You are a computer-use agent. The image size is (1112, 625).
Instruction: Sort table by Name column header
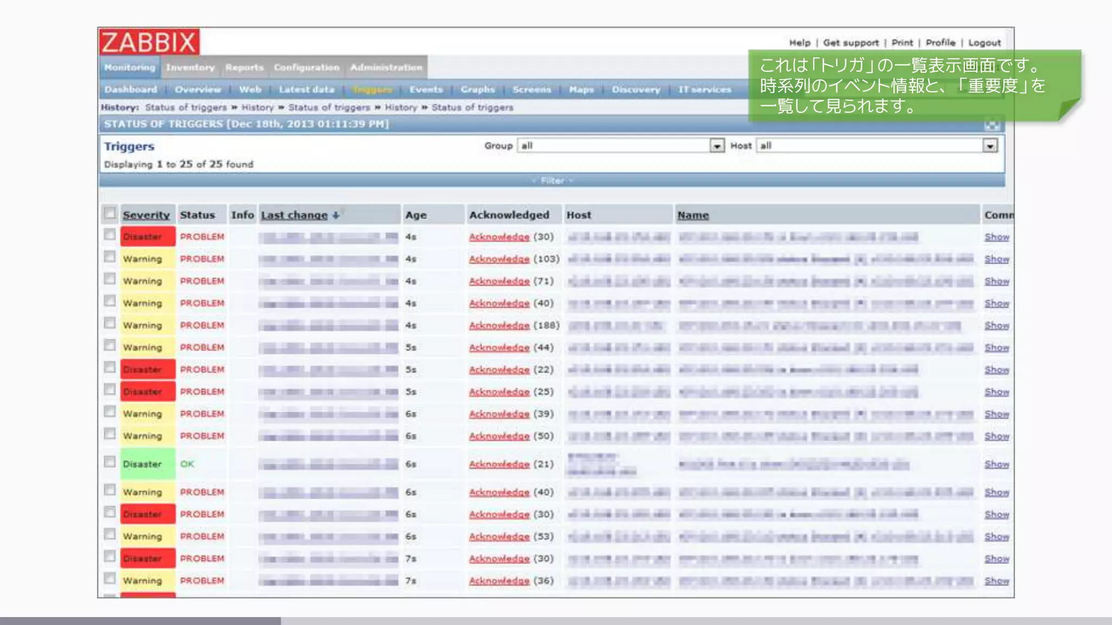693,215
